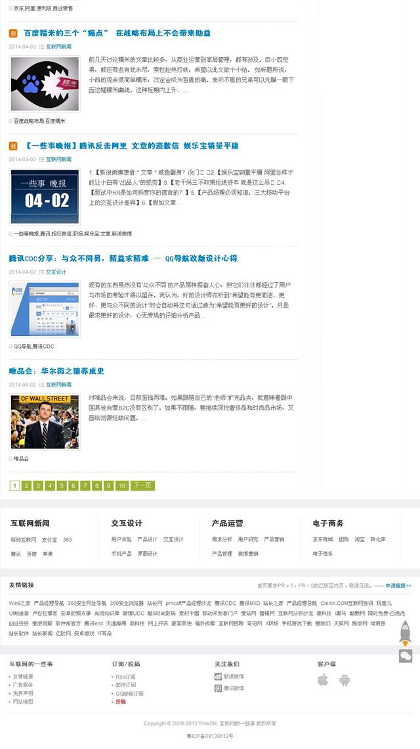Click the 一些事晚报 04-02 thumbnail
The width and height of the screenshot is (420, 749).
[45, 197]
